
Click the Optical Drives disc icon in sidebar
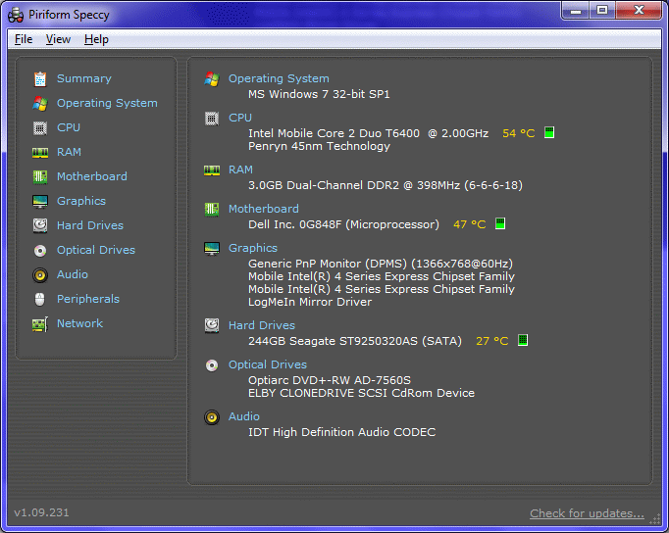click(x=40, y=251)
